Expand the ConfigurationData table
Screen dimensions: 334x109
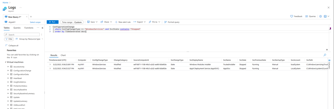pos(8,74)
